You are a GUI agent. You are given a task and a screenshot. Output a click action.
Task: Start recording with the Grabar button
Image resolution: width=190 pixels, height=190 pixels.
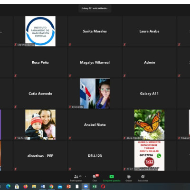pos(129,178)
